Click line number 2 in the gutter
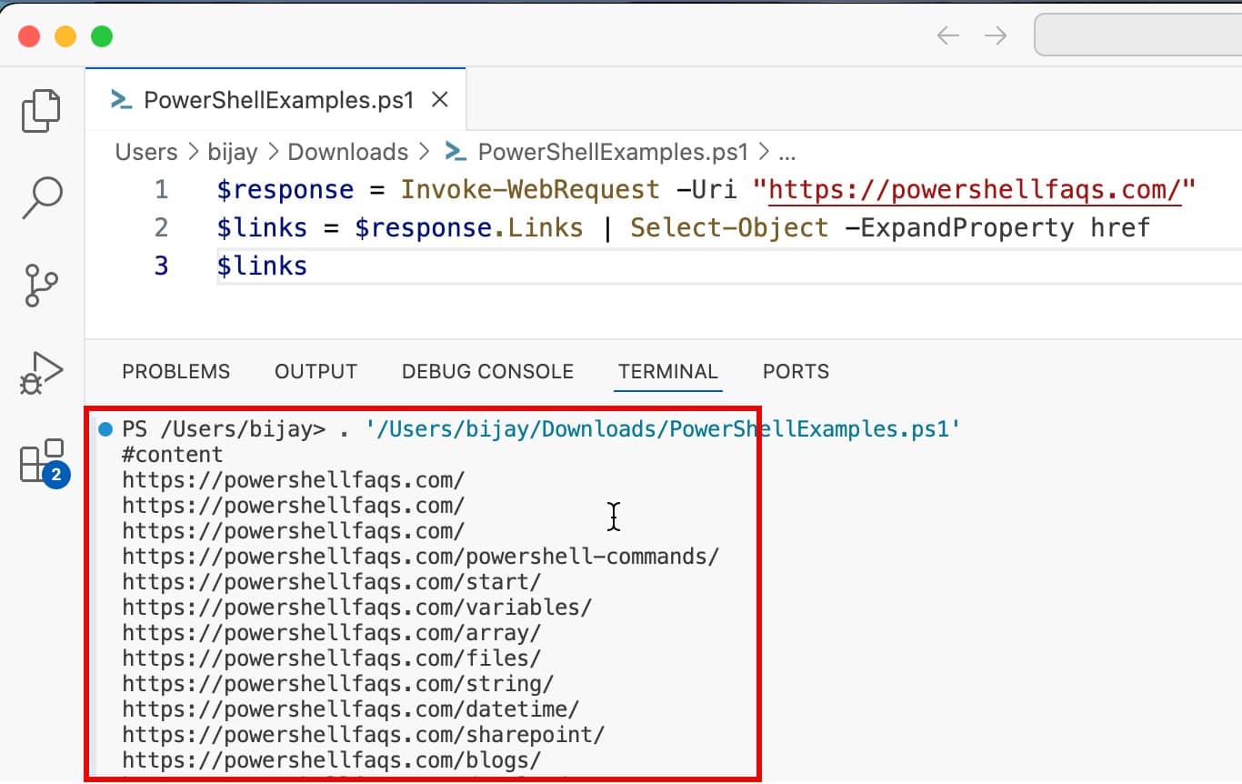 click(x=161, y=227)
